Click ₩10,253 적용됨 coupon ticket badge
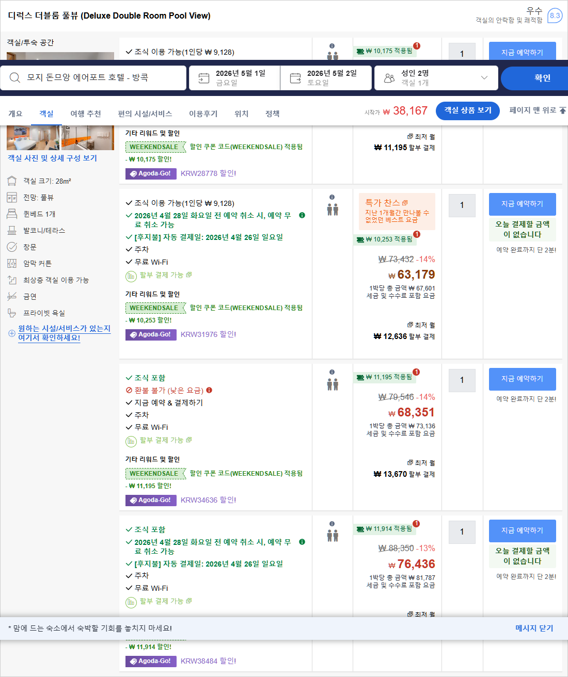Screen dimensions: 568x677 (385, 239)
